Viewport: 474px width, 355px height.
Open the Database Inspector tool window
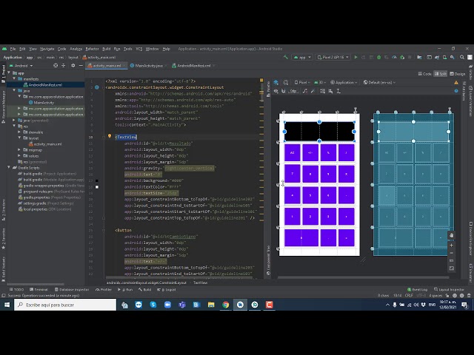tap(72, 289)
